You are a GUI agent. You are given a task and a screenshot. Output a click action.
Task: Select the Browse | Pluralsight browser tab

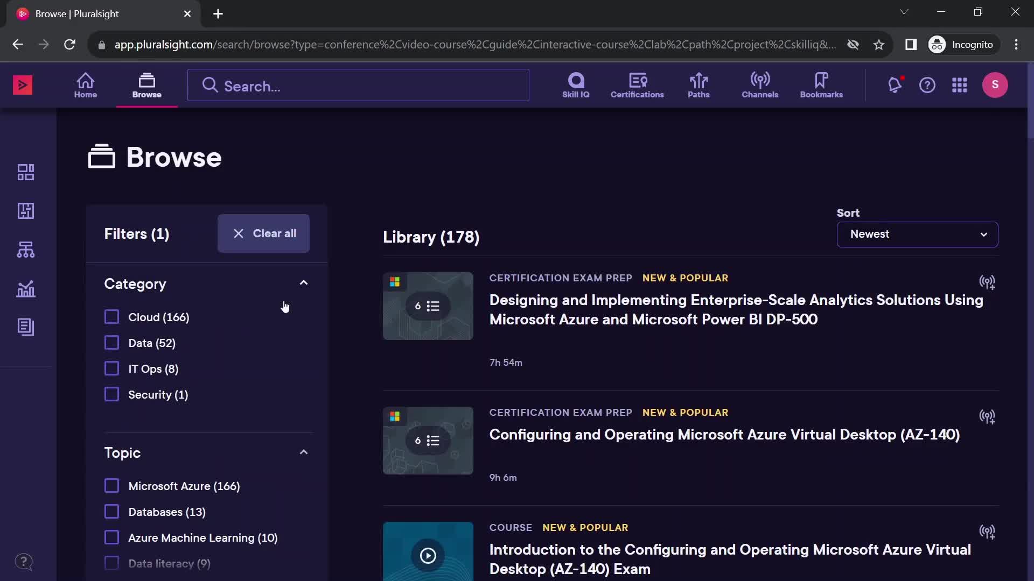pyautogui.click(x=102, y=14)
